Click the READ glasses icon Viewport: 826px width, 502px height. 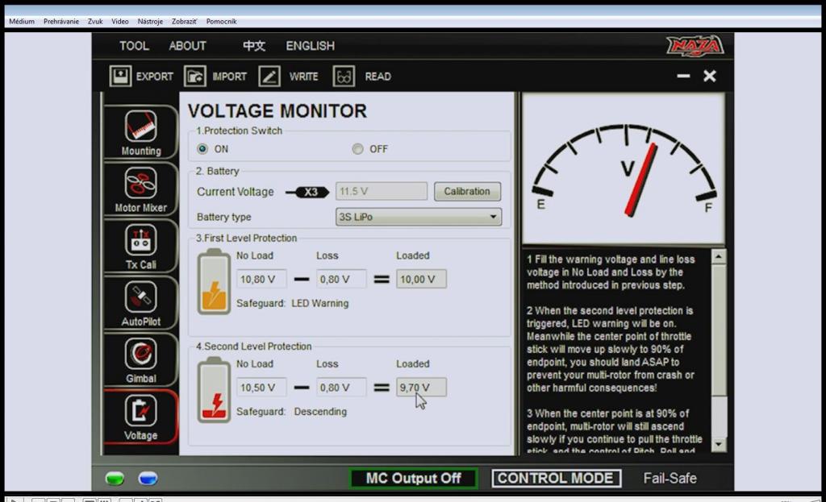click(x=344, y=77)
